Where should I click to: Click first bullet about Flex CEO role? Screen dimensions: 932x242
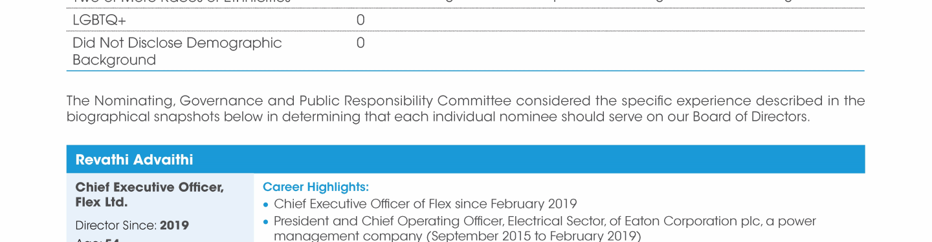click(419, 204)
